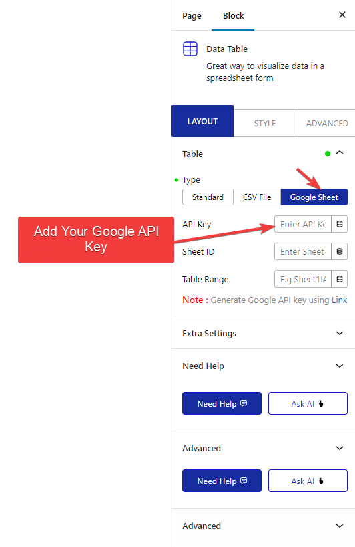Click the Data Table block icon

coord(190,49)
